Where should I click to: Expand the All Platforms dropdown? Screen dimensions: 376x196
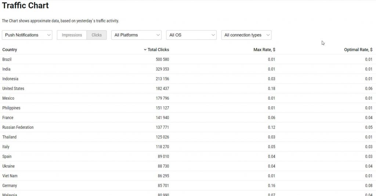pos(136,35)
